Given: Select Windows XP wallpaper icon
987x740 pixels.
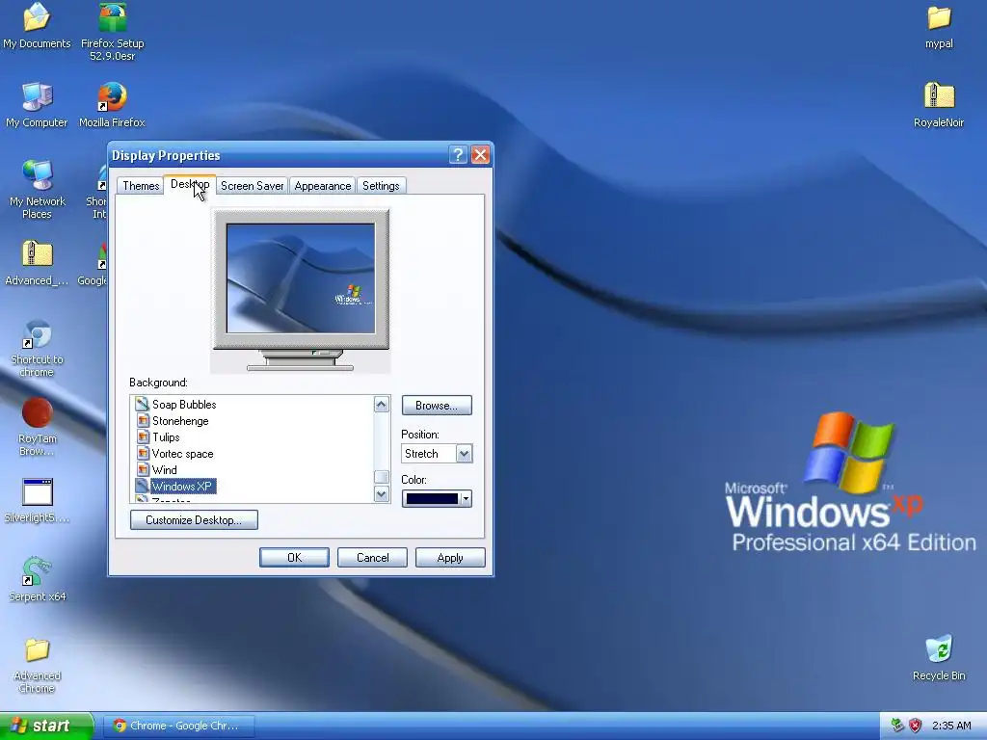Looking at the screenshot, I should click(143, 486).
